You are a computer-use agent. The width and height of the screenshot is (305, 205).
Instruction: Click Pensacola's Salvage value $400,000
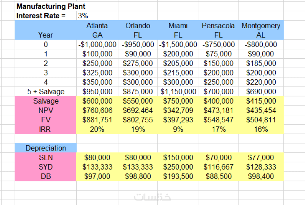(218, 101)
